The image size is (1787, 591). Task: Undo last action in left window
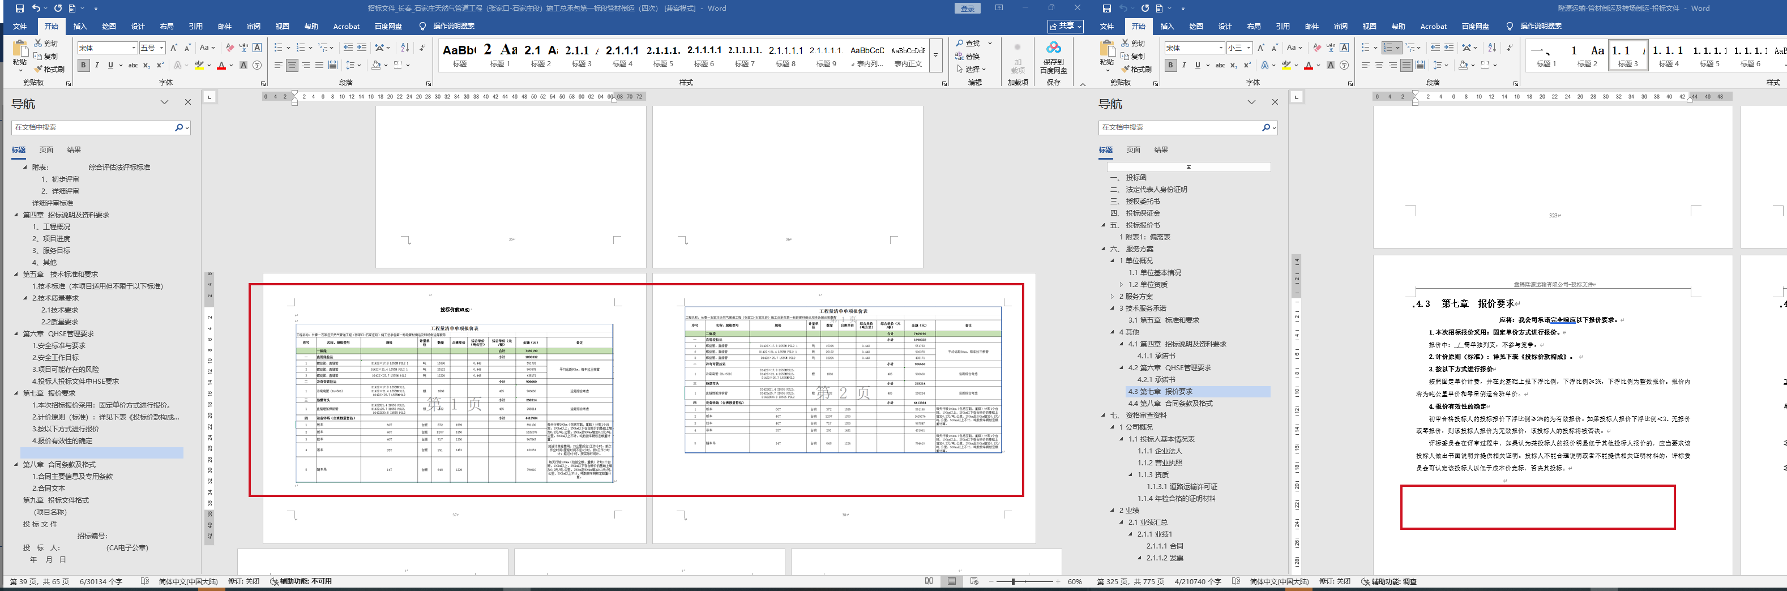36,8
